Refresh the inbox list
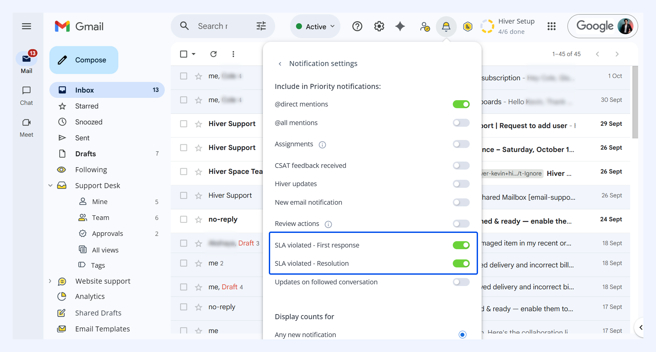The height and width of the screenshot is (352, 656). tap(213, 54)
